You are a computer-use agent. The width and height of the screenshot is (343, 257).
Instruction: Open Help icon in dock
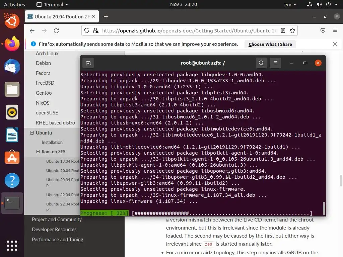[x=12, y=180]
